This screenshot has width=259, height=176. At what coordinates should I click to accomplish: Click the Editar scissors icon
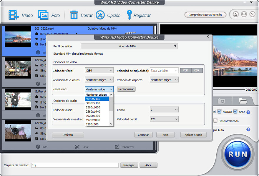77,147
